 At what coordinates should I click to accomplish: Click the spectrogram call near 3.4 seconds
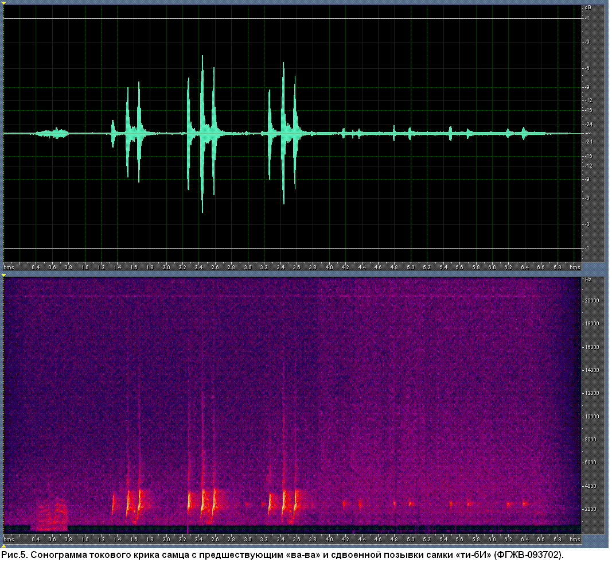[284, 504]
